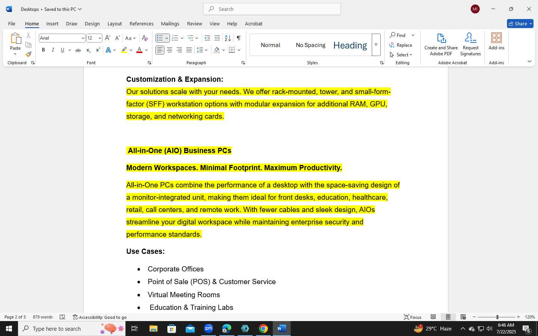Toggle Align Left
The width and height of the screenshot is (538, 336).
point(160,50)
